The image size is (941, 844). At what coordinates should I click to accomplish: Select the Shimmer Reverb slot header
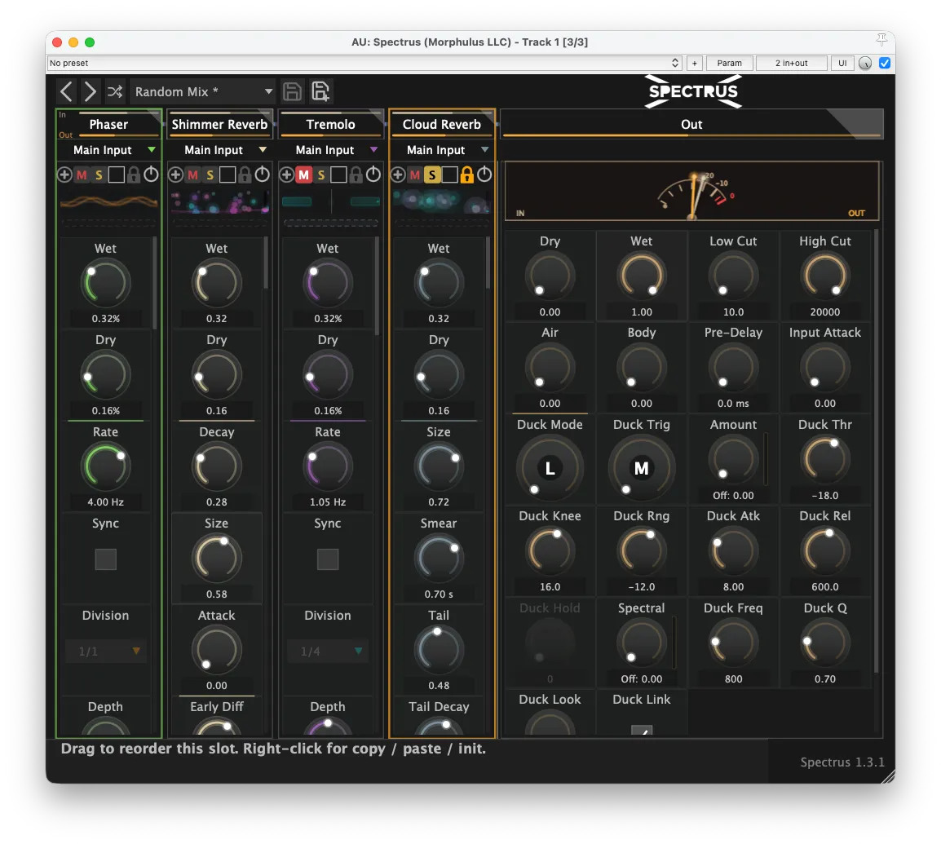(219, 124)
